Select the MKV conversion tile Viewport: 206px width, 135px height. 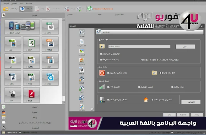[x=50, y=61]
